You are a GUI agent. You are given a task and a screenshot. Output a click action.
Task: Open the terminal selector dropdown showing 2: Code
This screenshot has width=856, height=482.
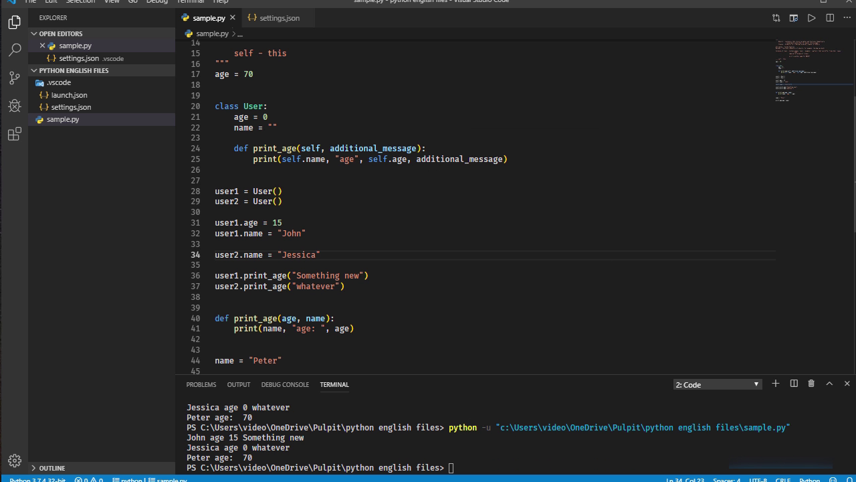[x=716, y=384]
